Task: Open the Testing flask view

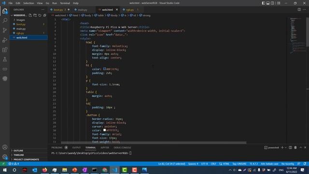Action: (5, 59)
